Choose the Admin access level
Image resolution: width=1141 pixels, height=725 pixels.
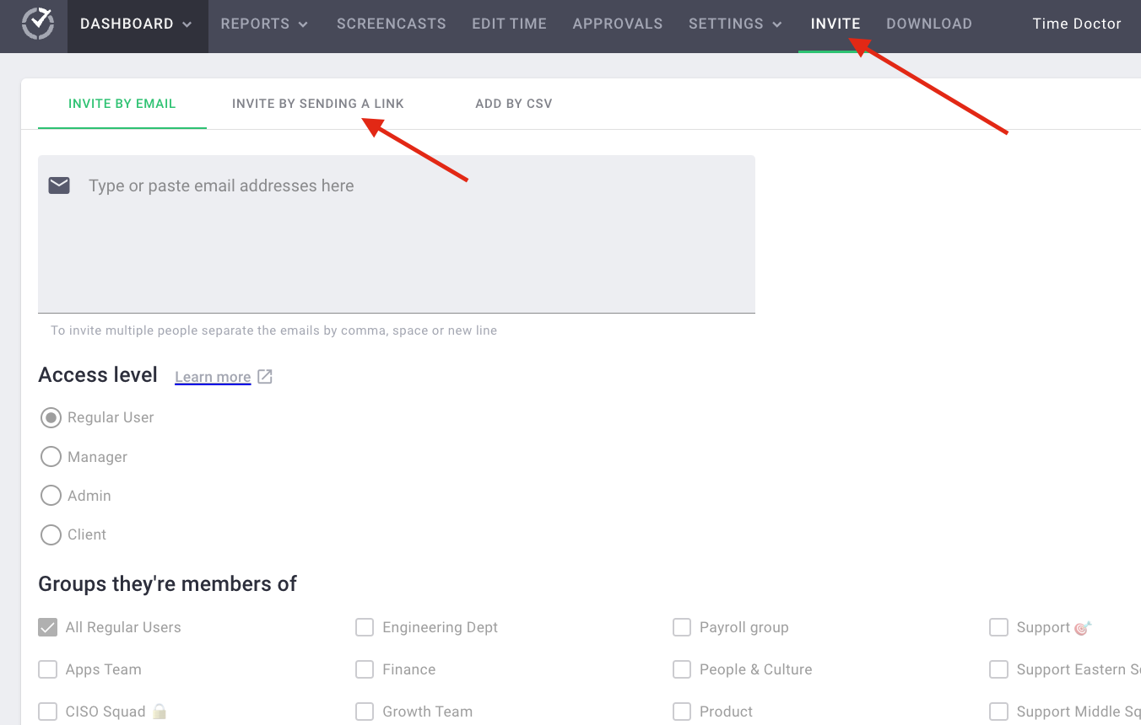[x=51, y=496]
